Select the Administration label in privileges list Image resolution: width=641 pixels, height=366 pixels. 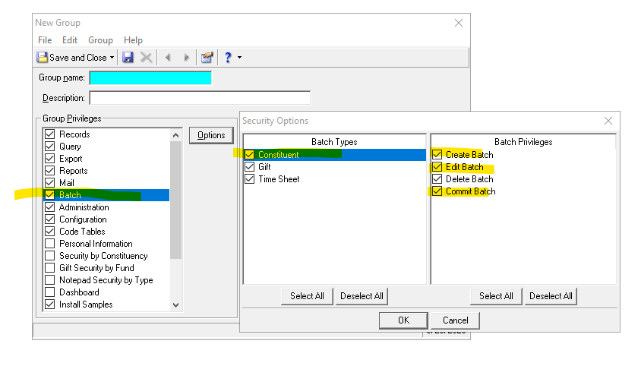click(84, 207)
